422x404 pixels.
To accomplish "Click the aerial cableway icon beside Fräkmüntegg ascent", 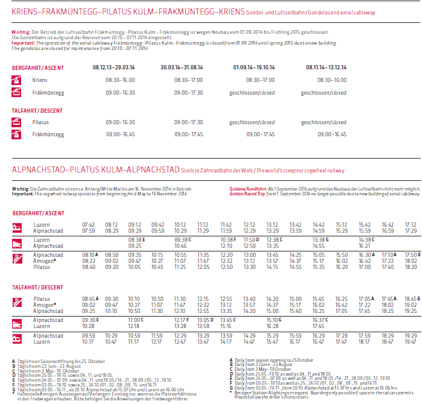I will click(x=17, y=93).
